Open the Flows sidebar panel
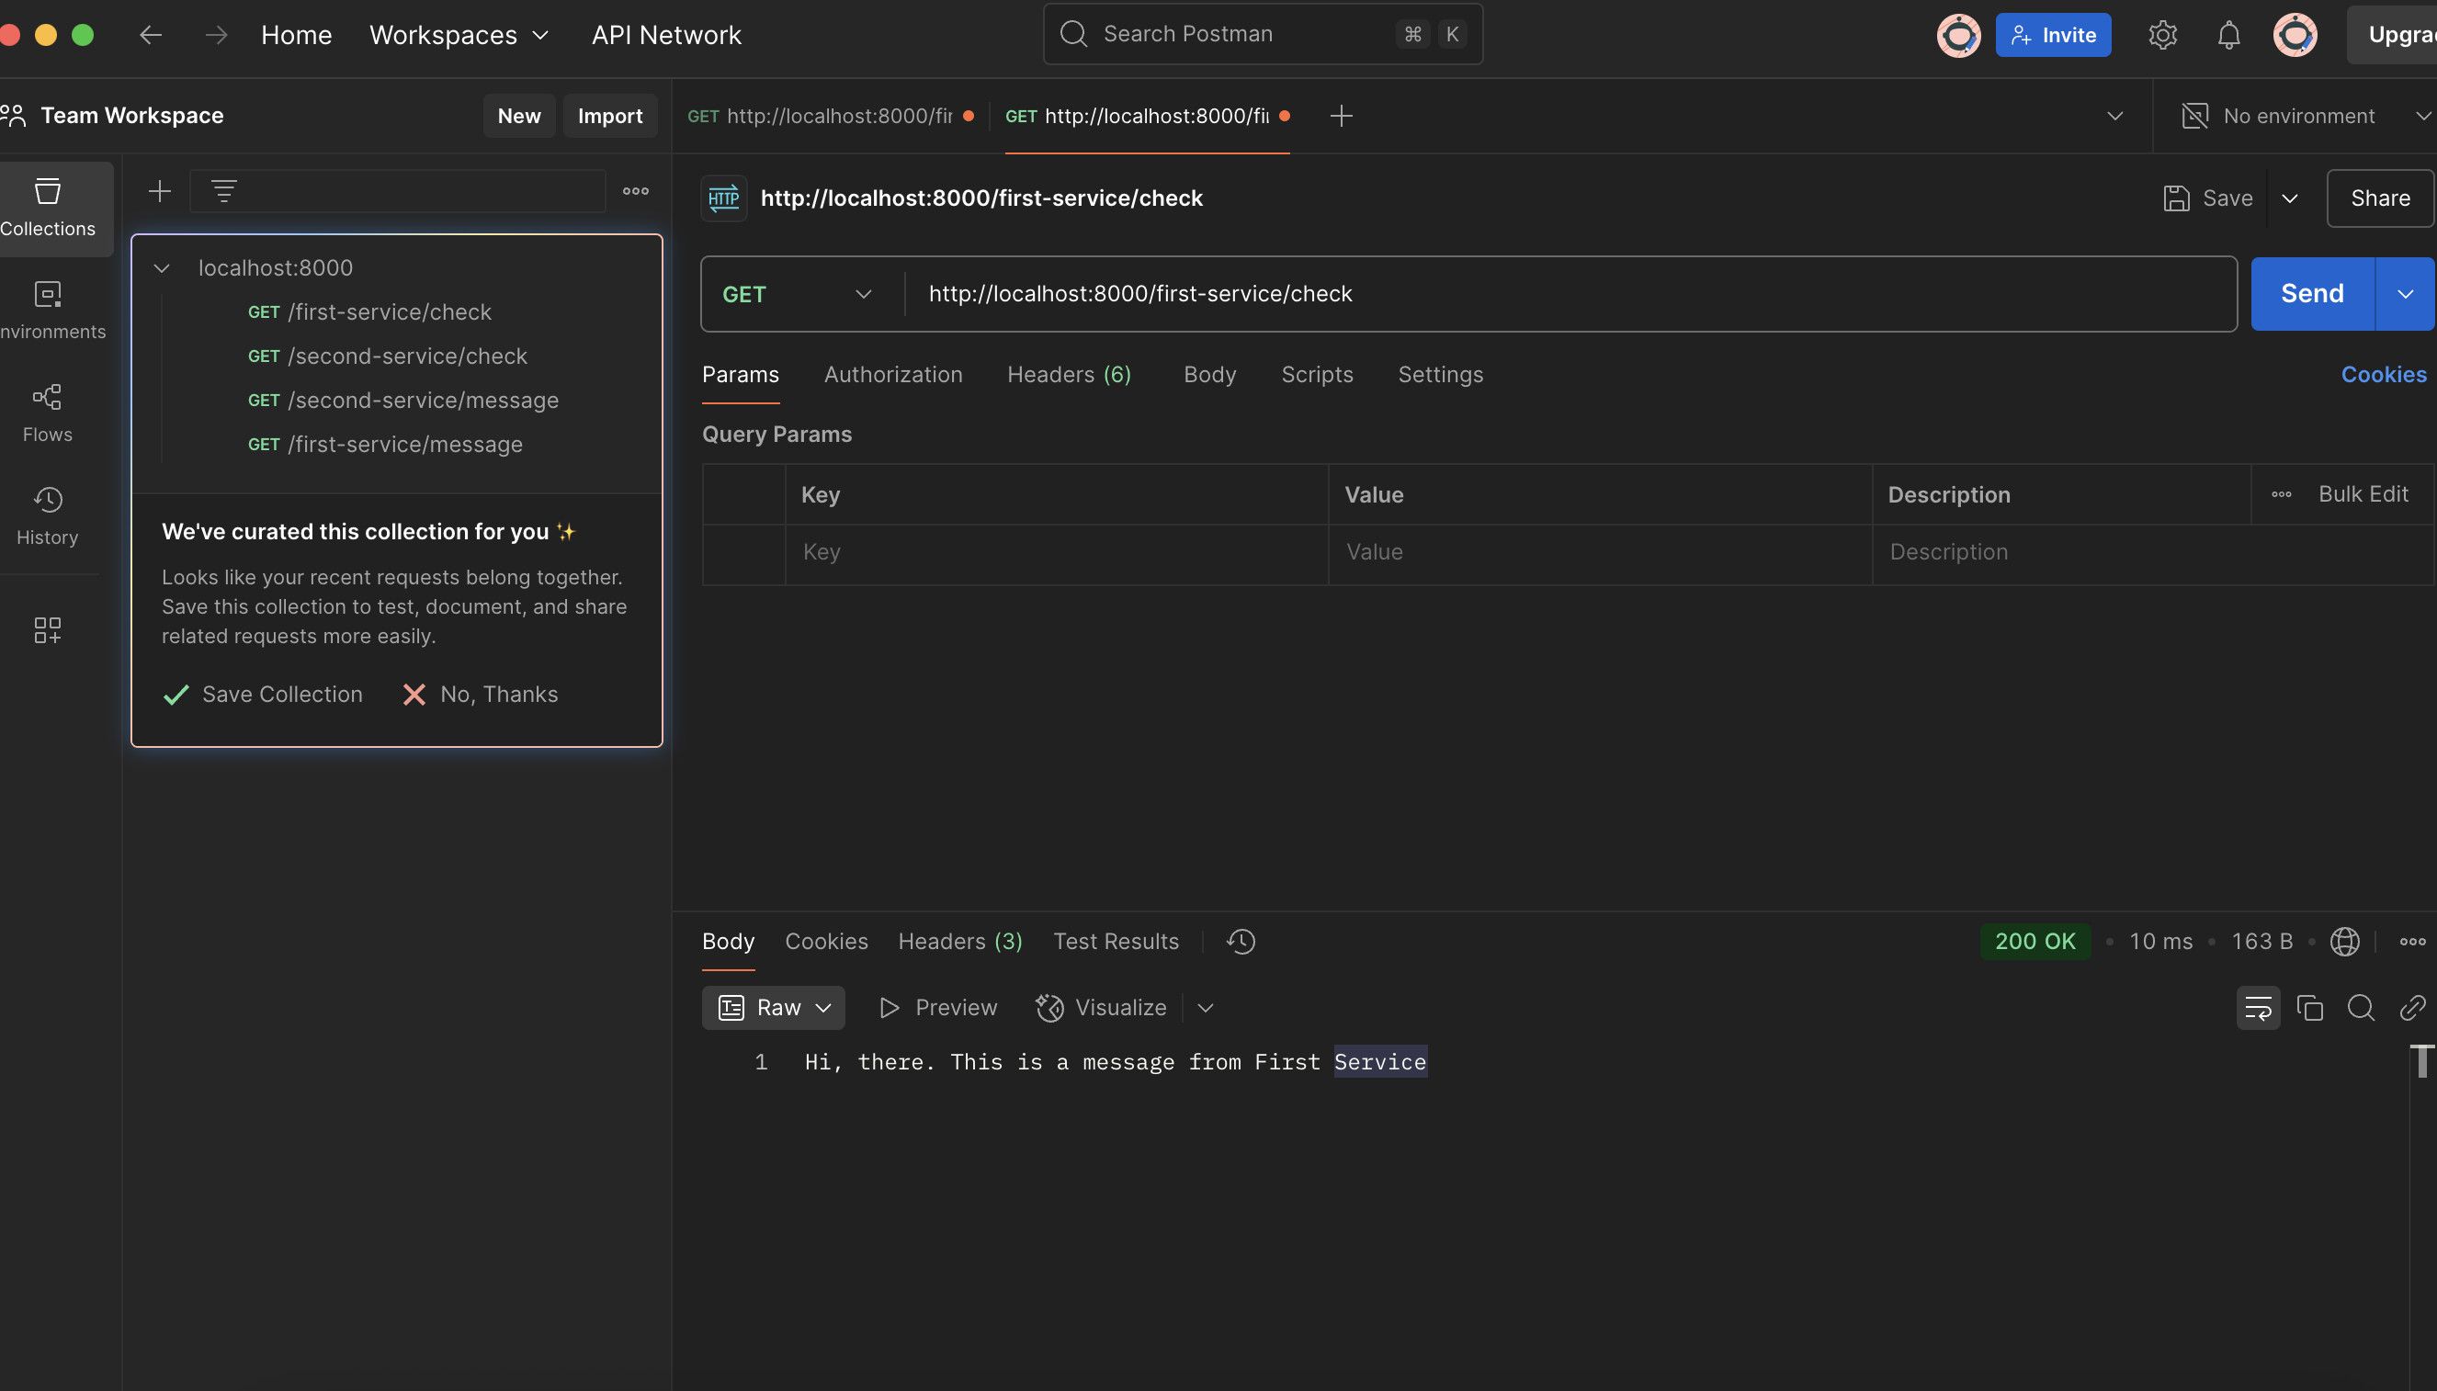Screen dimensions: 2437x1391 click(x=48, y=413)
